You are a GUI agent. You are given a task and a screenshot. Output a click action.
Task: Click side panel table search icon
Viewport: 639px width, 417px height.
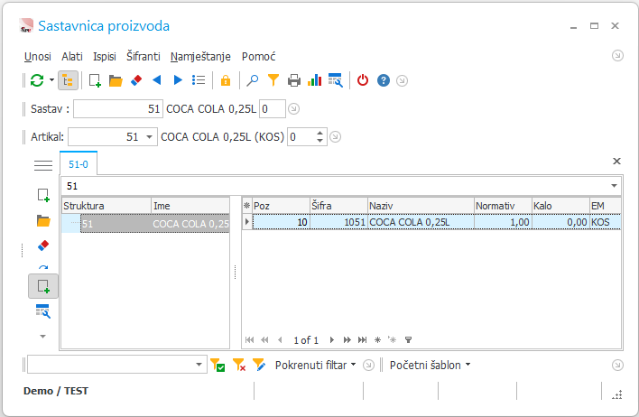coord(43,311)
